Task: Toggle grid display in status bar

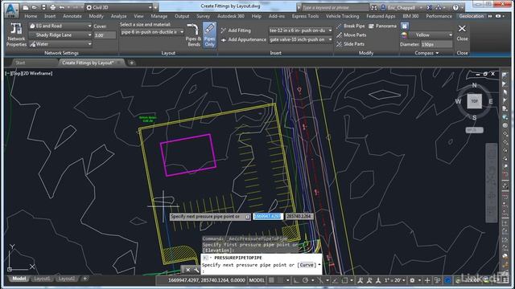Action: pyautogui.click(x=271, y=280)
